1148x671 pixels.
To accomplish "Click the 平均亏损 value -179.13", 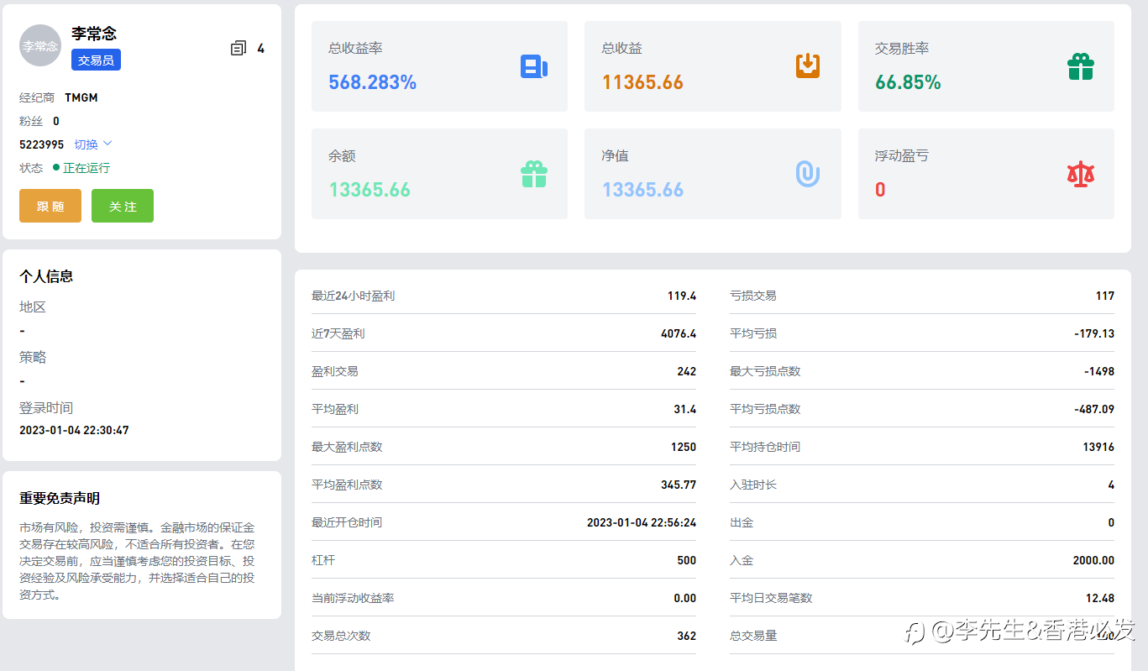I will [x=1094, y=333].
